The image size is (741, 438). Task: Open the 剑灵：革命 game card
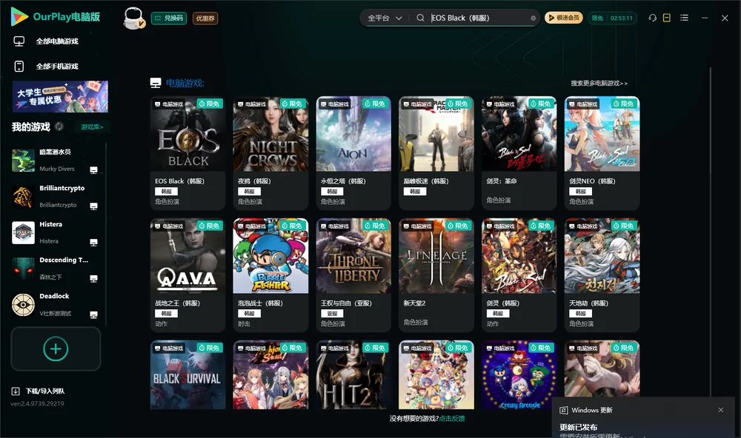pyautogui.click(x=519, y=153)
